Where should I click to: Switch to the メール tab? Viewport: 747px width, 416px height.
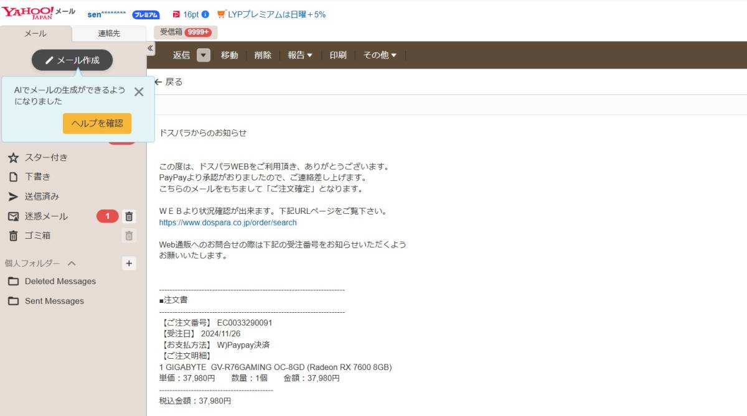click(x=35, y=34)
